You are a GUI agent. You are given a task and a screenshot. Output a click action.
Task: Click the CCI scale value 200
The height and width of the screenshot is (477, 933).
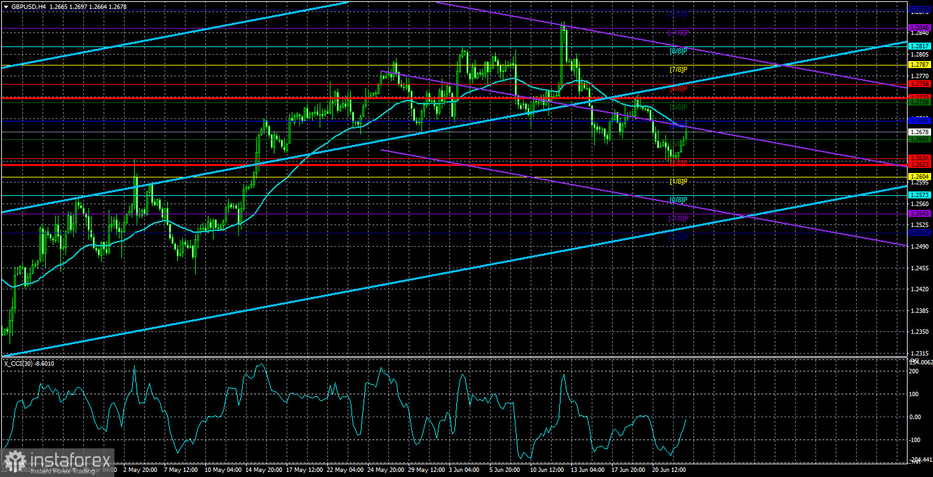click(x=915, y=371)
